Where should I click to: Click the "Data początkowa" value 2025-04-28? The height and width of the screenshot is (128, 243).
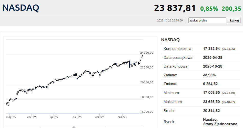[212, 57]
